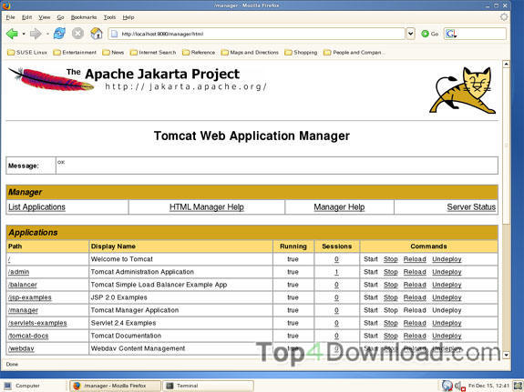
Task: Open the Tools menu
Action: tap(109, 17)
